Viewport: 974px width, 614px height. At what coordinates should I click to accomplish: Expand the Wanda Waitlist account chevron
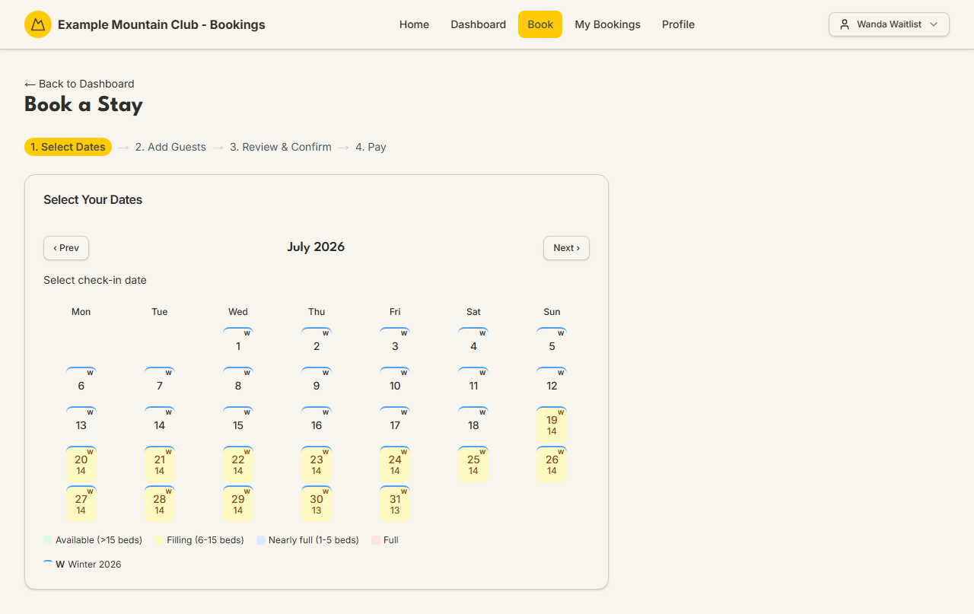tap(934, 24)
